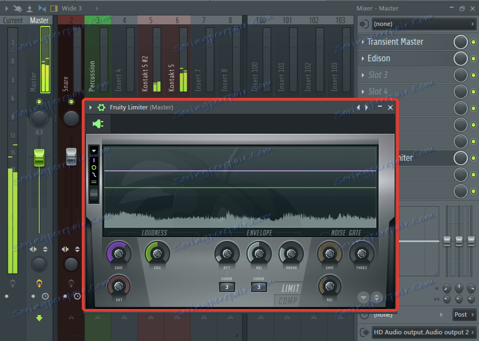Toggle the Snare track mute light

pos(71,102)
